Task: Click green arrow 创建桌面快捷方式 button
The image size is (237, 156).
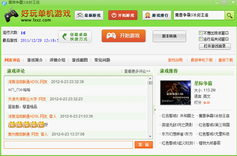Action: [x=75, y=37]
